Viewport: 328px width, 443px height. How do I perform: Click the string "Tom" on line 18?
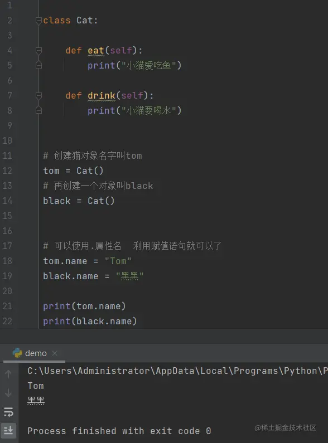118,261
